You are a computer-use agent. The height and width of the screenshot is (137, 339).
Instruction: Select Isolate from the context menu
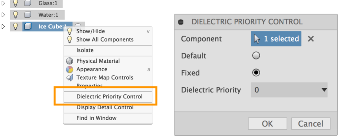pyautogui.click(x=85, y=50)
